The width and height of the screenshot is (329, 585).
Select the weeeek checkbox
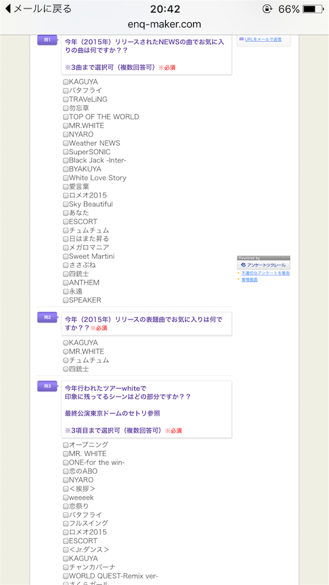pyautogui.click(x=66, y=498)
